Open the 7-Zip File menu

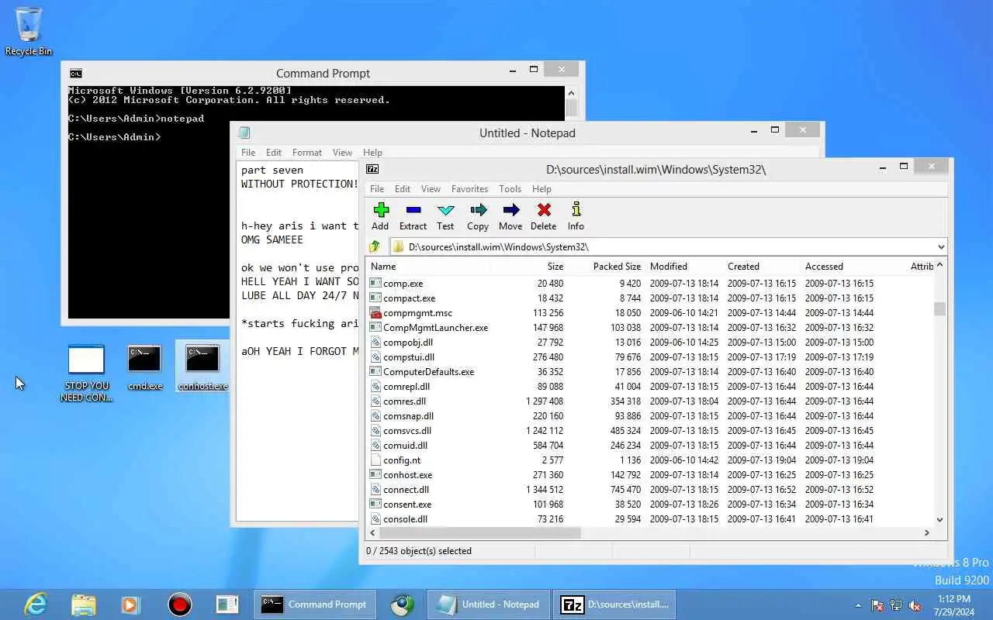pyautogui.click(x=377, y=189)
